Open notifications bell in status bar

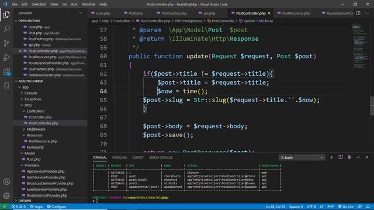click(x=368, y=206)
